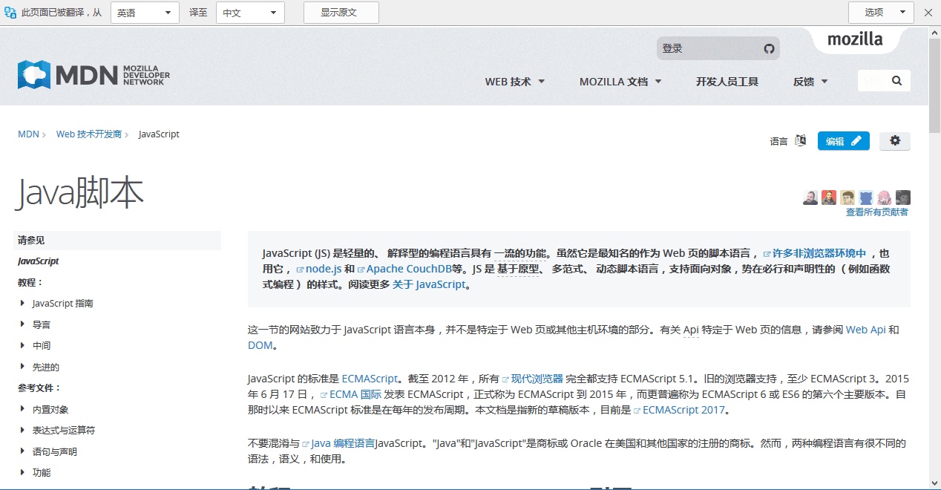Viewport: 941px width, 490px height.
Task: Open the 许多非浏览器环境中 link
Action: pyautogui.click(x=814, y=253)
